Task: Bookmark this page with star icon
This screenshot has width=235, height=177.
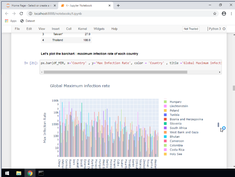Action: coord(215,14)
